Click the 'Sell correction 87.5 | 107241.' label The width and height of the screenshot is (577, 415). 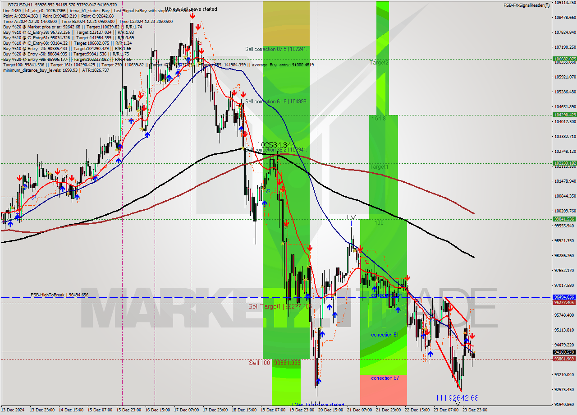click(276, 49)
